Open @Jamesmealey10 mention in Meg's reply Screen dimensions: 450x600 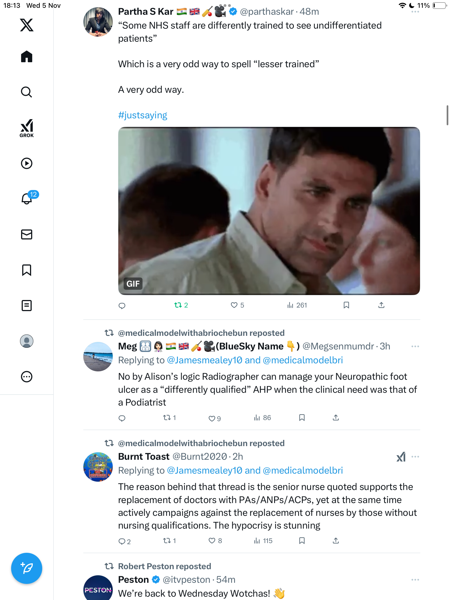coord(204,360)
